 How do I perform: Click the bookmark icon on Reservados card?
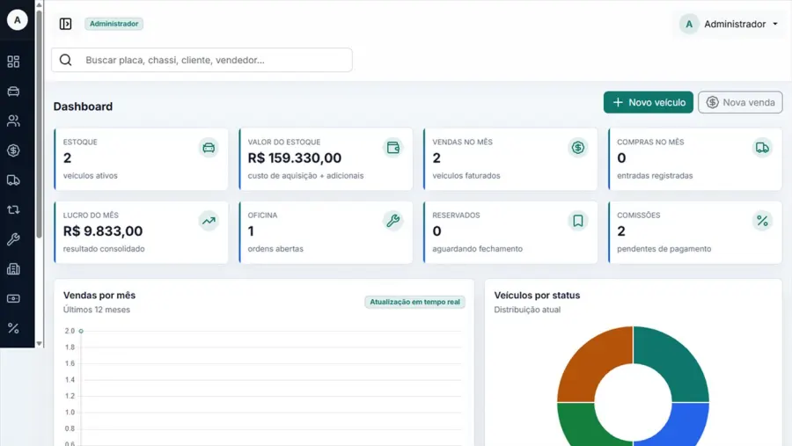click(x=578, y=221)
